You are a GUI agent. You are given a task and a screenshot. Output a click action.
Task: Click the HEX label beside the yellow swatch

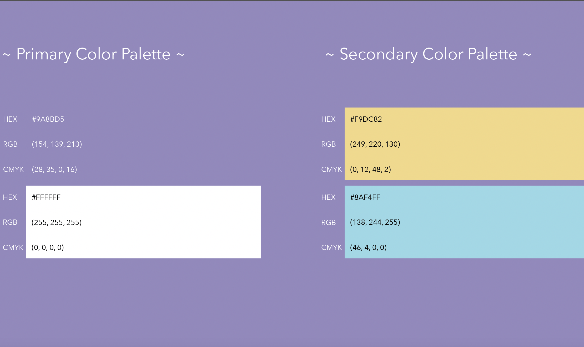click(x=328, y=119)
